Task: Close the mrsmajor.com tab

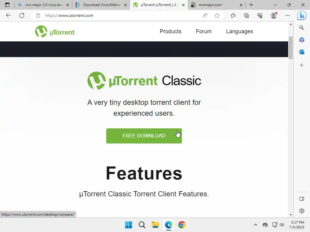Action: pos(241,5)
